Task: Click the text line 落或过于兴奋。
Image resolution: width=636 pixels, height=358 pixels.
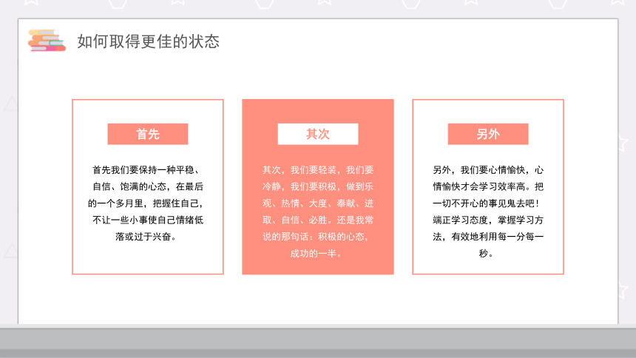Action: 146,237
